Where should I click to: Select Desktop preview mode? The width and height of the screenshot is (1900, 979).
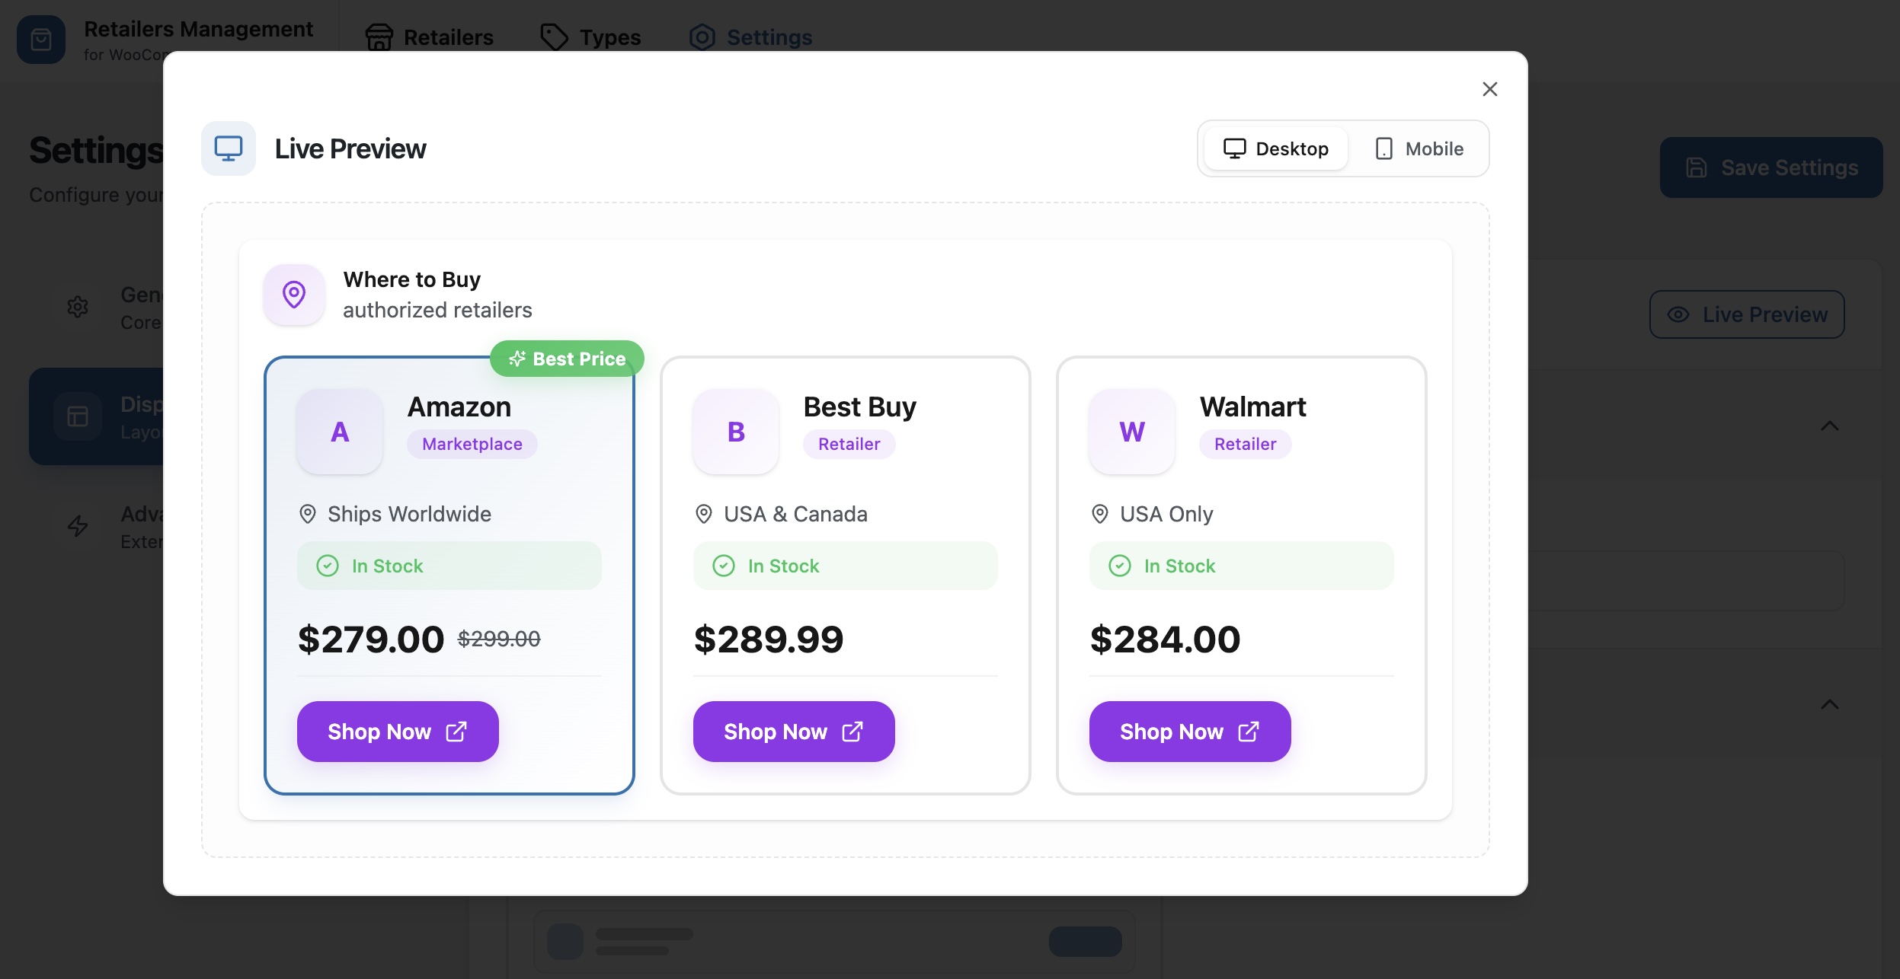click(1275, 148)
